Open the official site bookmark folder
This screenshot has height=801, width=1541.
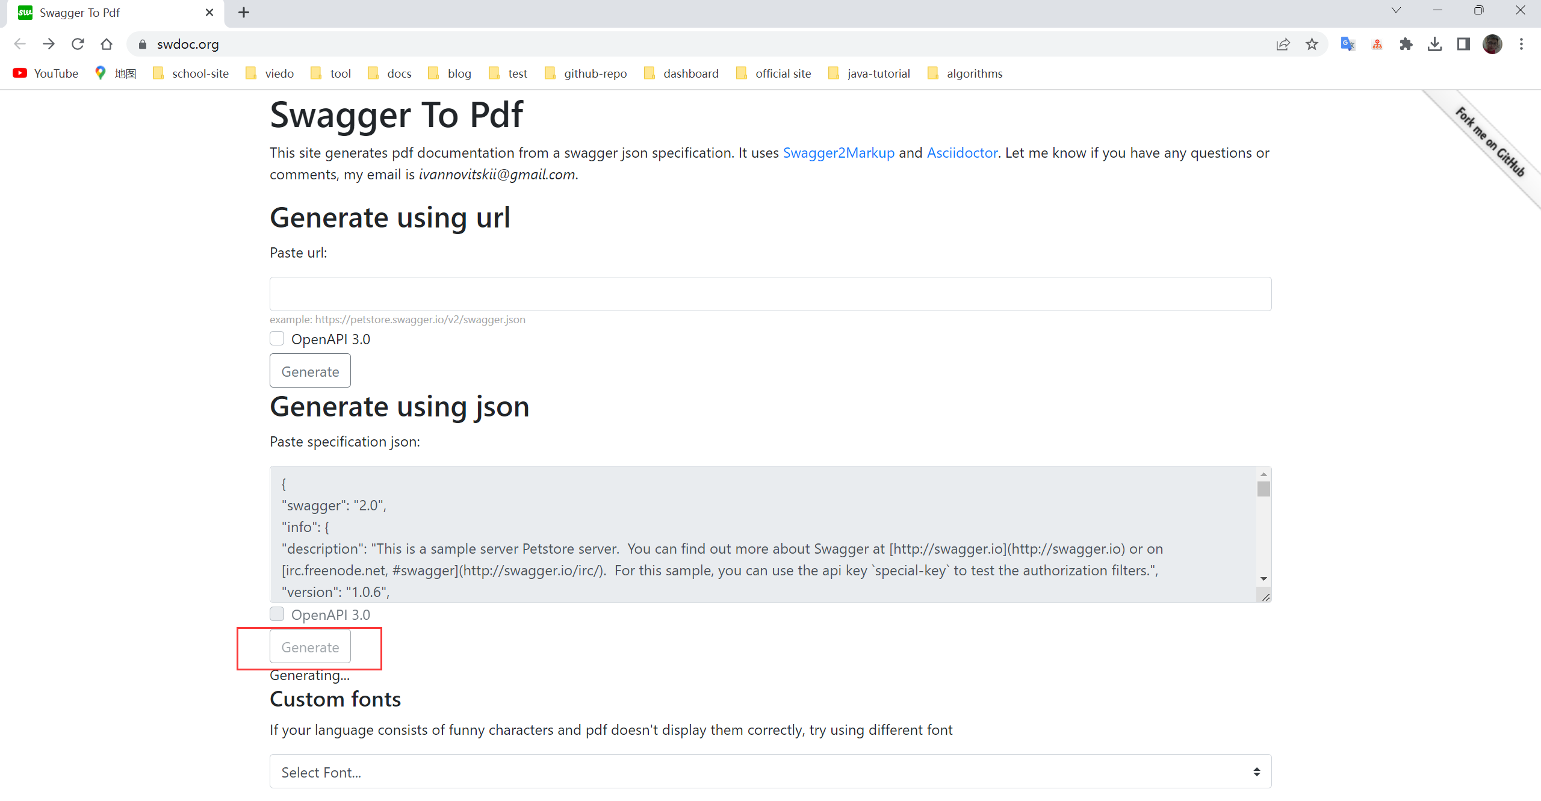click(774, 73)
